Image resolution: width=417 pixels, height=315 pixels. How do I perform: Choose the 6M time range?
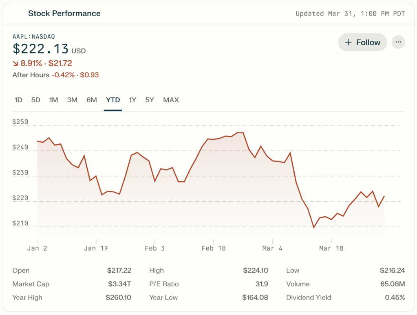(92, 100)
